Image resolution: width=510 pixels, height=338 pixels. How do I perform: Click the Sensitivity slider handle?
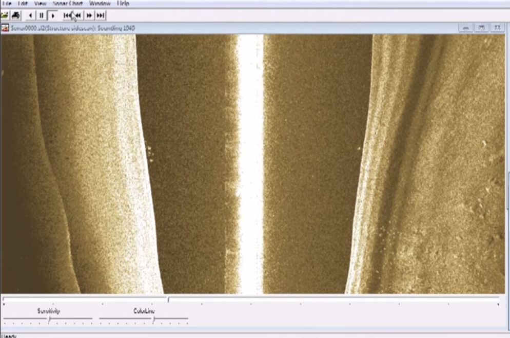(49, 320)
